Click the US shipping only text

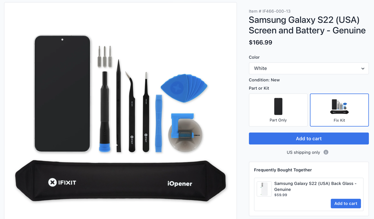(303, 152)
